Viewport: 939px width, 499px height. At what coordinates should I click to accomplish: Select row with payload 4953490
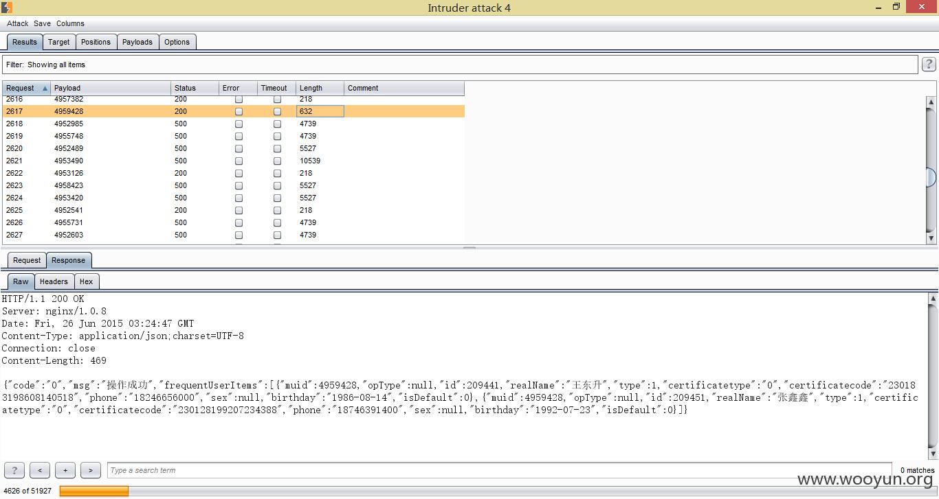[x=233, y=161]
